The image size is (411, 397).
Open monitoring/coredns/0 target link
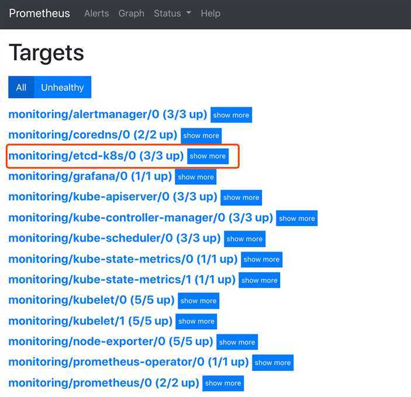coord(93,135)
